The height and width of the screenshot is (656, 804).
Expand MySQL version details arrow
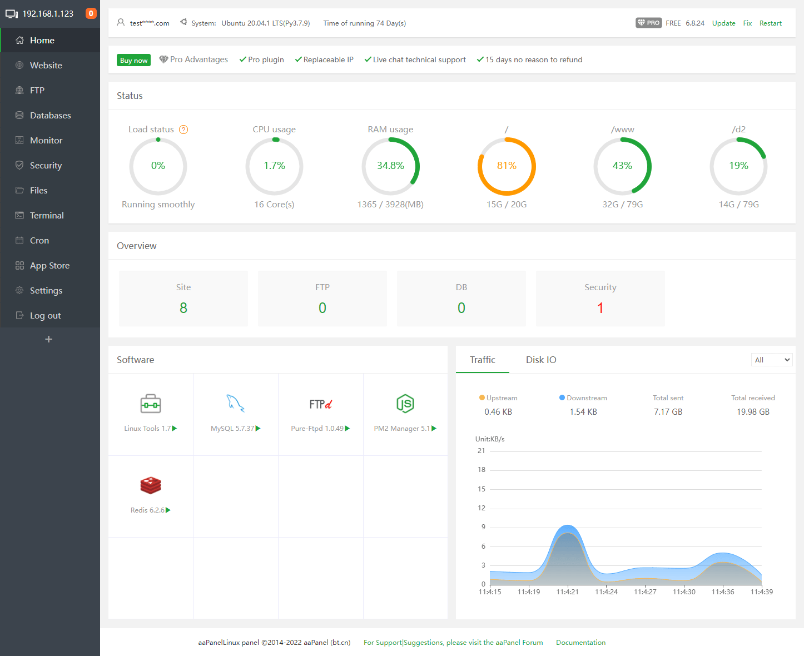click(x=257, y=428)
